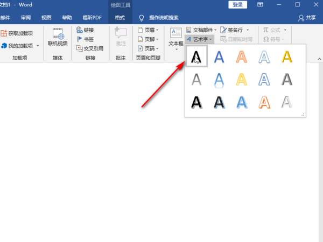
Task: Open the Format (格式) tab
Action: (120, 18)
